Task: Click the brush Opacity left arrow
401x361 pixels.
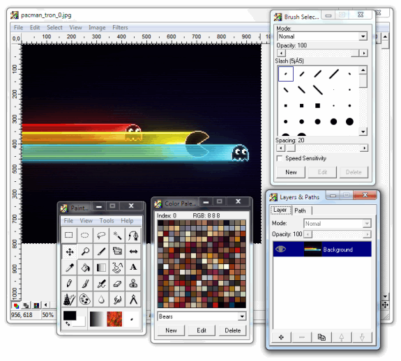Action: point(281,53)
